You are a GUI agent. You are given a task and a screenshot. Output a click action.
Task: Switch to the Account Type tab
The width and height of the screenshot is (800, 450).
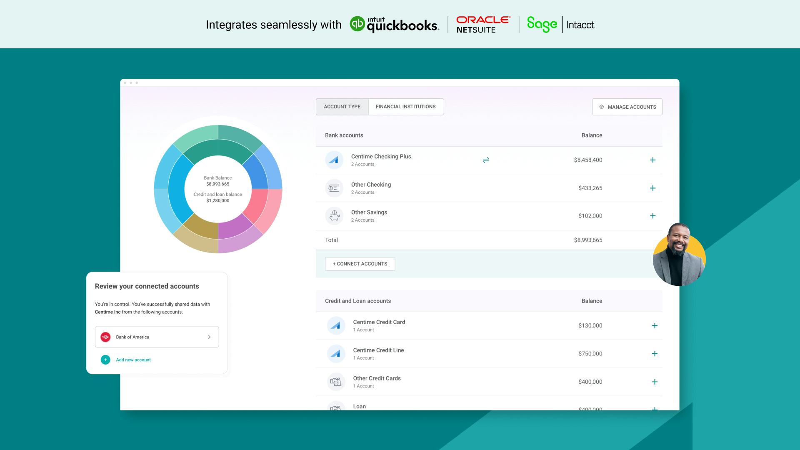[x=342, y=107]
